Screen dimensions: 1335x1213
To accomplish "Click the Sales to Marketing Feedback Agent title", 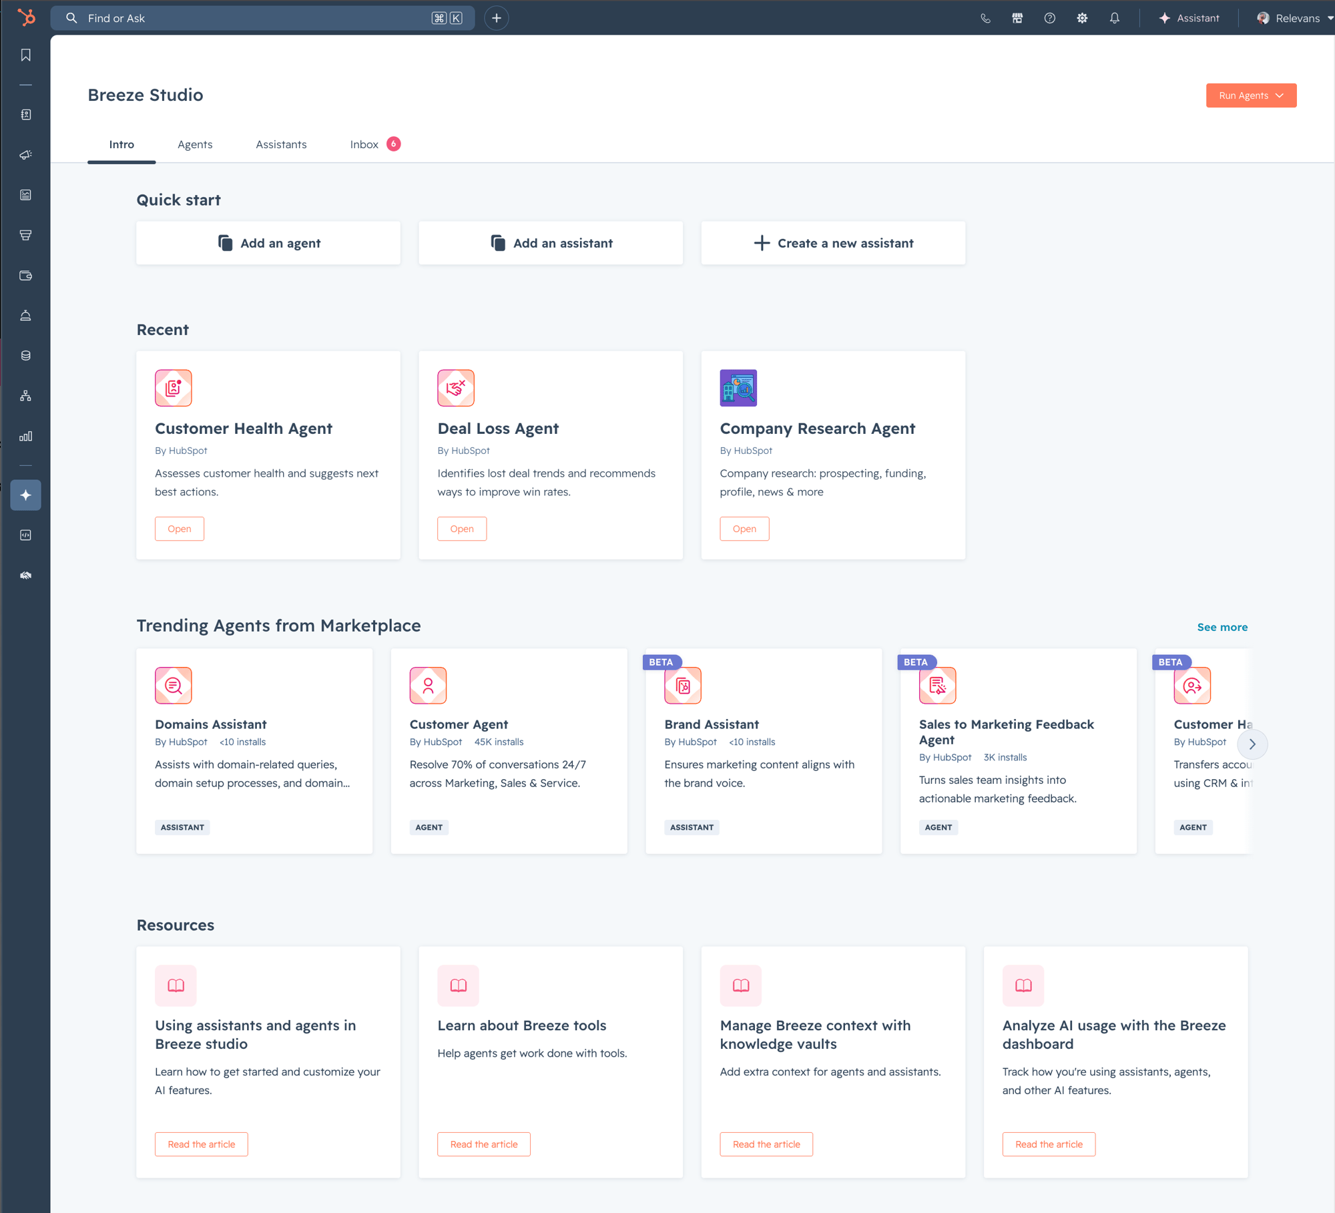I will [1007, 732].
